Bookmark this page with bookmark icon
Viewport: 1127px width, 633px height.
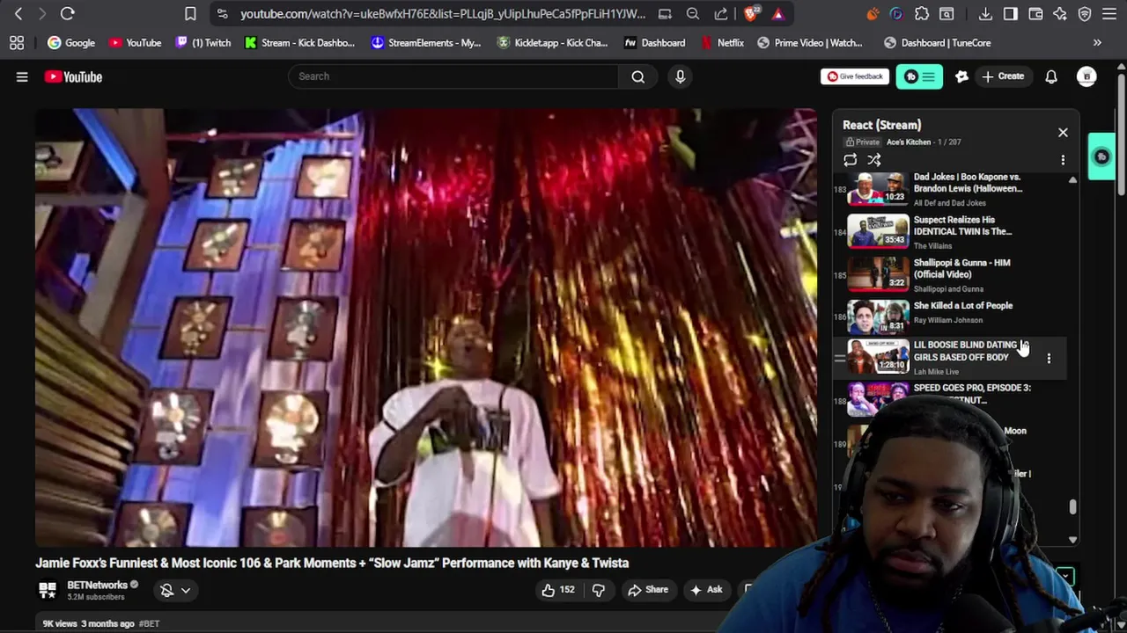(190, 14)
